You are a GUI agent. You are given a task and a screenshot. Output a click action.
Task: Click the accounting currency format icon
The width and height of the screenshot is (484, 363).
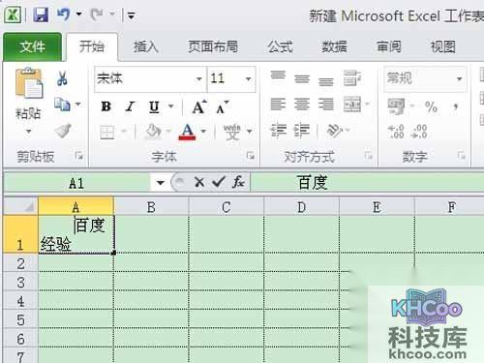click(x=397, y=106)
